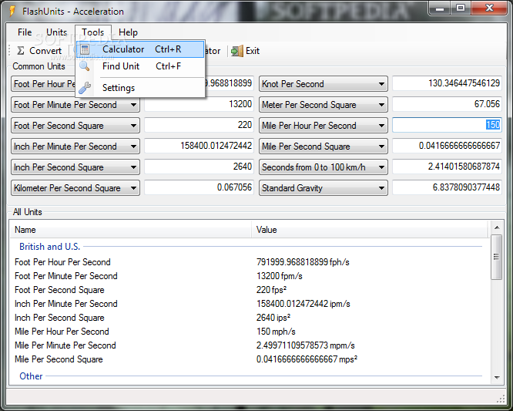Viewport: 513px width, 411px height.
Task: Click the value 791999.968818899 fph/s
Action: (303, 262)
